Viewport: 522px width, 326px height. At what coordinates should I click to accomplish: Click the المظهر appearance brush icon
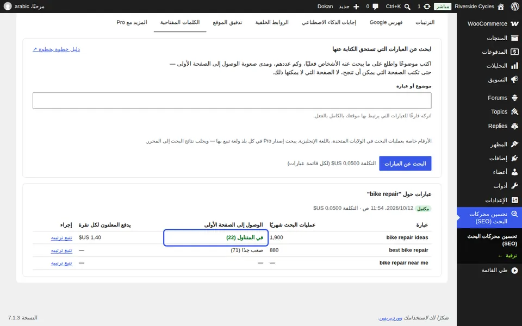tap(515, 145)
